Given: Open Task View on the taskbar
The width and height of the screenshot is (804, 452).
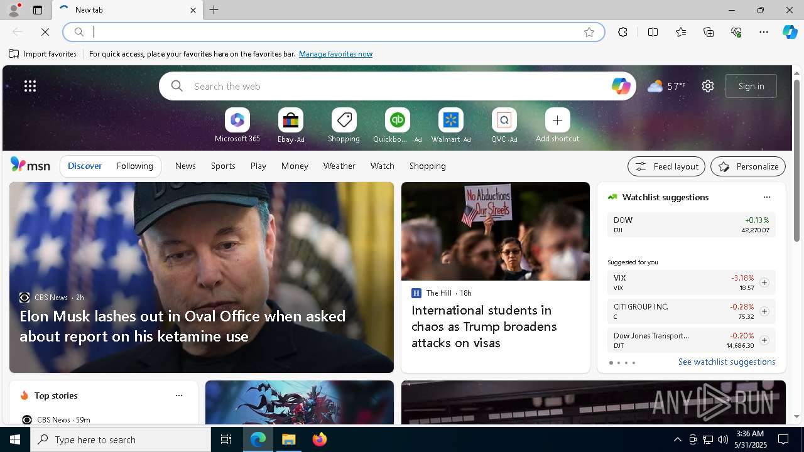Looking at the screenshot, I should tap(226, 439).
